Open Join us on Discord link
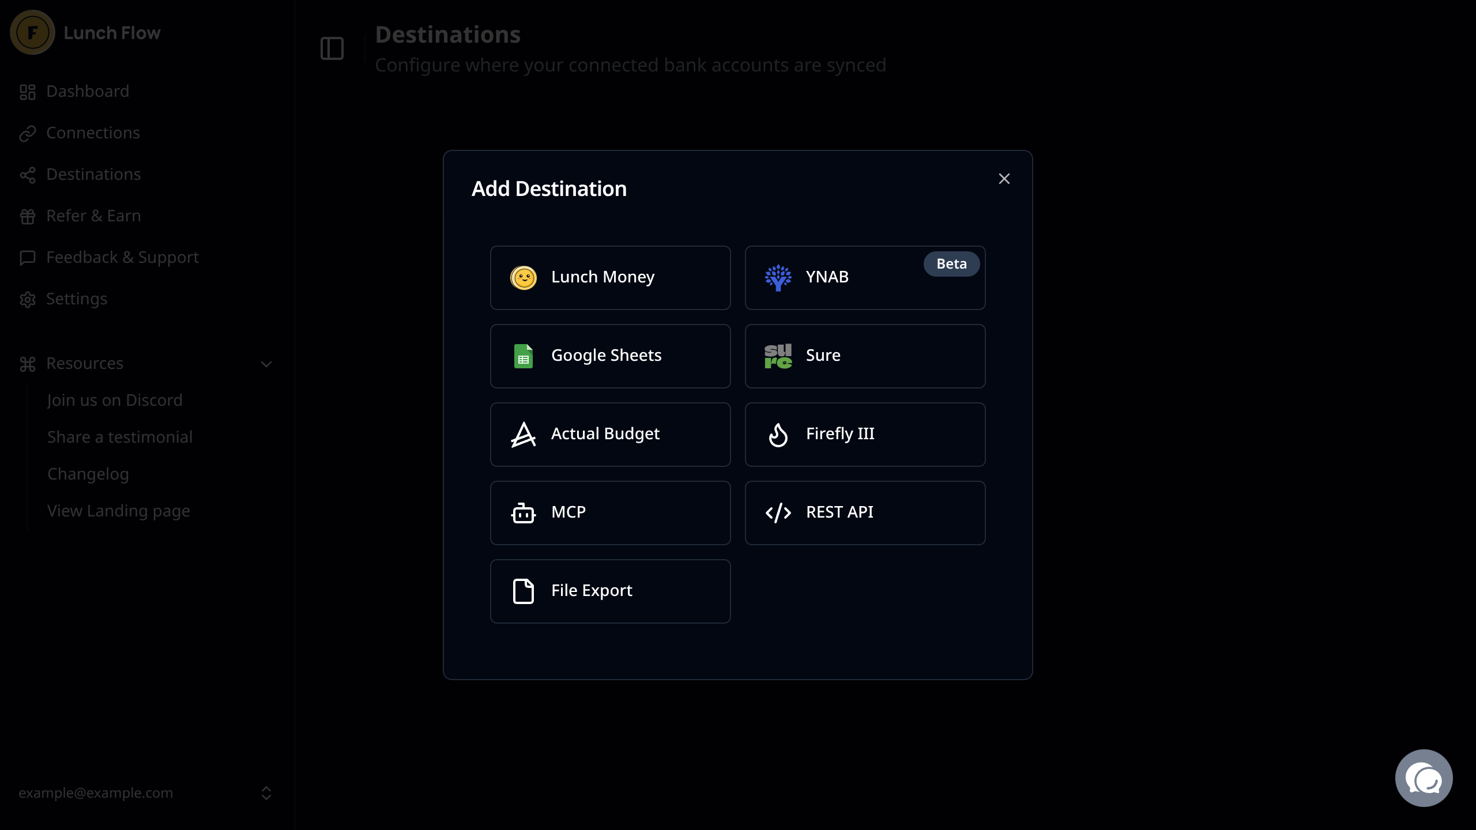 coord(115,401)
